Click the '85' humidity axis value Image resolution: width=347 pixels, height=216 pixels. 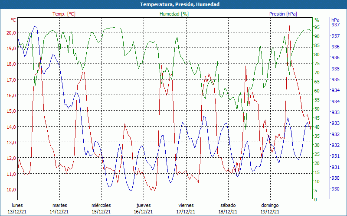coord(317,45)
